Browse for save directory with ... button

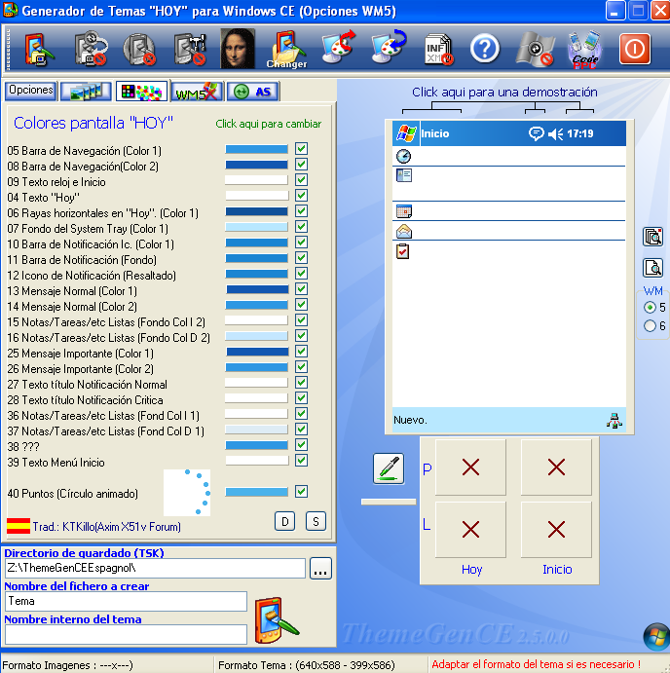tap(320, 569)
